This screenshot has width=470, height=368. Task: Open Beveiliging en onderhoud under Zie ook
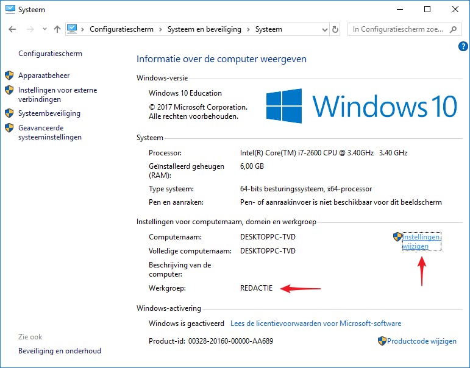[x=60, y=351]
